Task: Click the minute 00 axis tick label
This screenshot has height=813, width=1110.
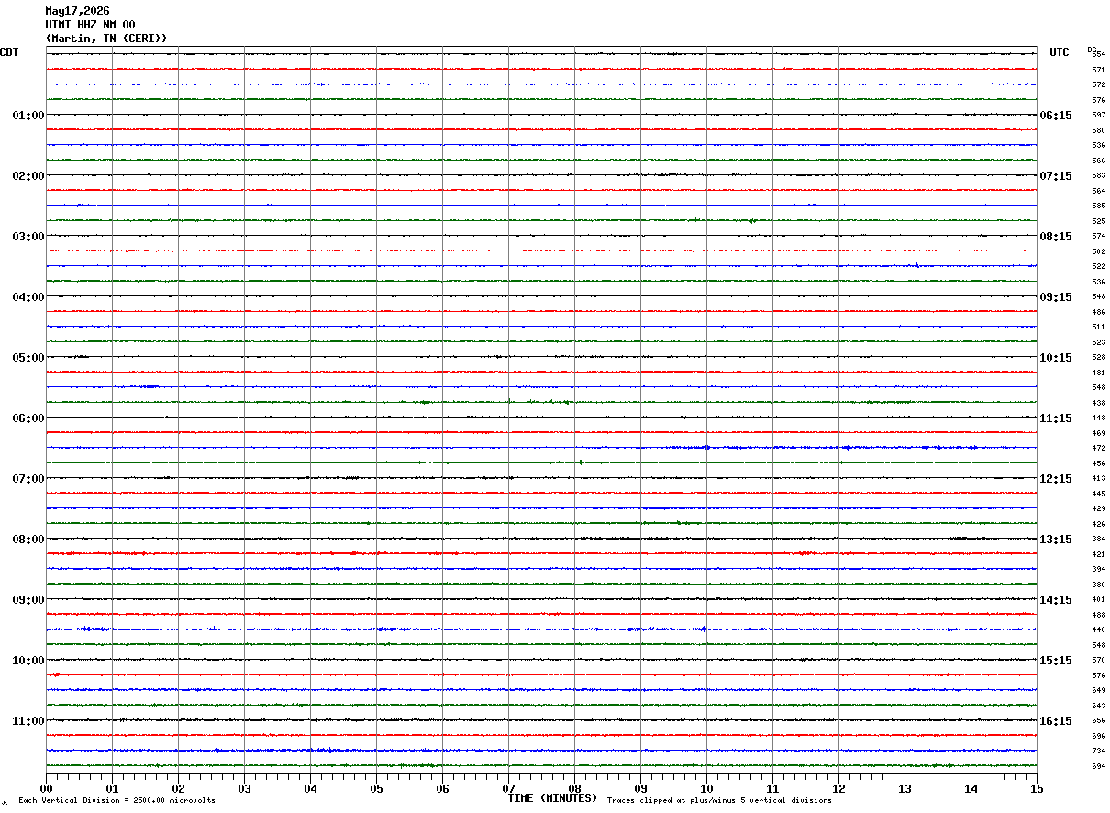Action: [47, 788]
